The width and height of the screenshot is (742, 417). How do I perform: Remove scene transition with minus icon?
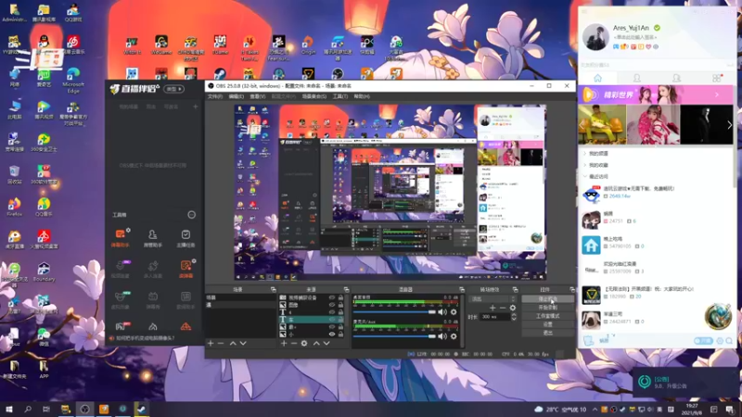pos(503,308)
